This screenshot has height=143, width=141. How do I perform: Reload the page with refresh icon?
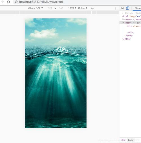click(x=8, y=2)
